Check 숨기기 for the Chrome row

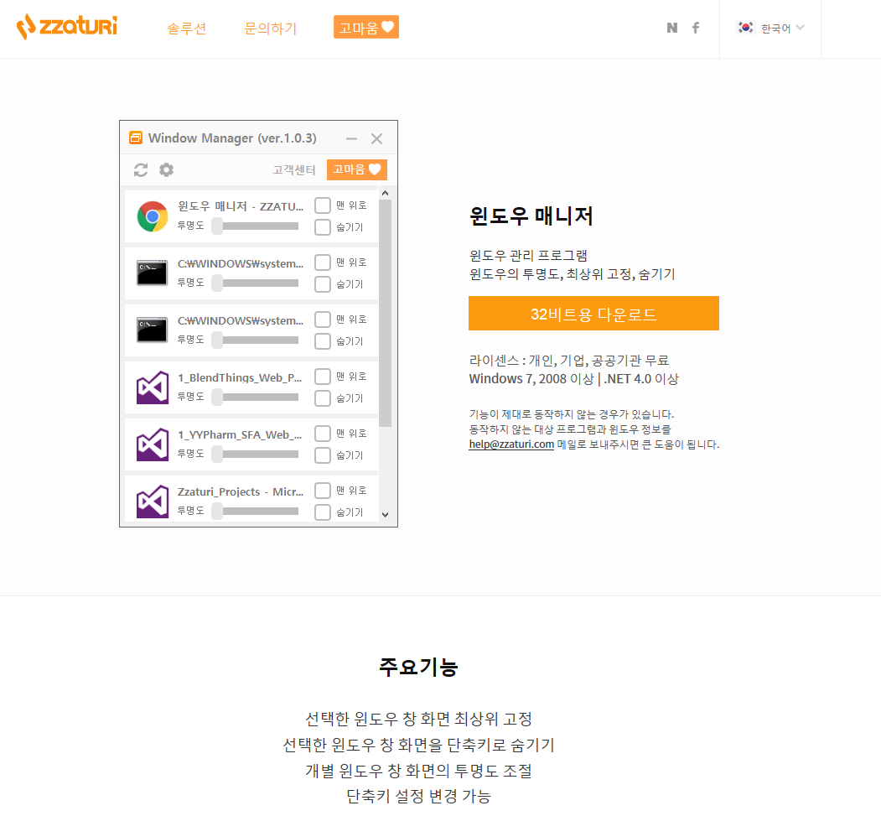pos(323,227)
